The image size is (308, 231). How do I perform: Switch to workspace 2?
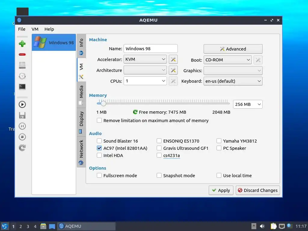[x=21, y=226]
